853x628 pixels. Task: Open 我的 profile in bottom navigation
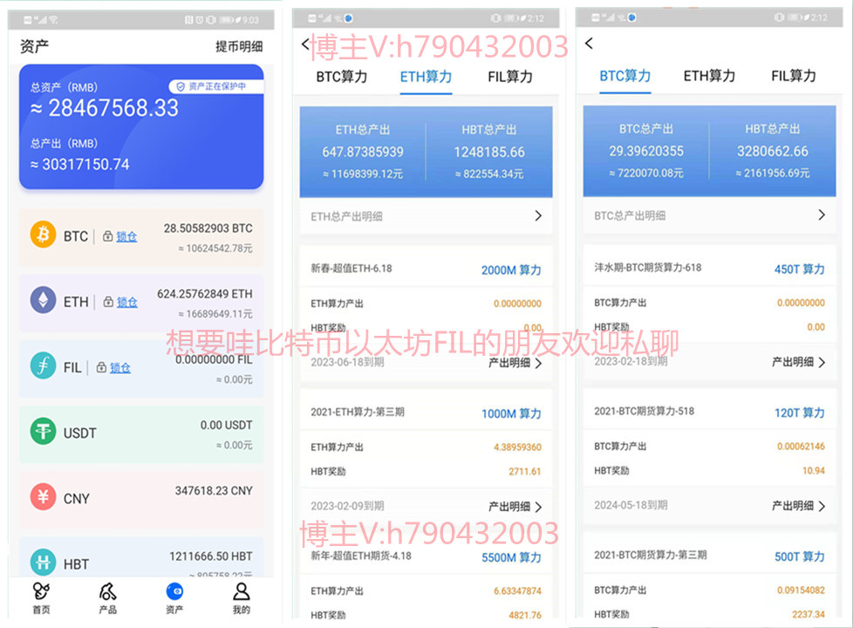(241, 598)
